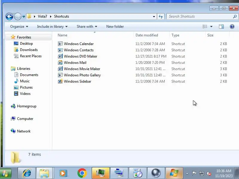Select the Windows Calendar shortcut icon
Viewport: 239px width, 179px height.
click(60, 44)
